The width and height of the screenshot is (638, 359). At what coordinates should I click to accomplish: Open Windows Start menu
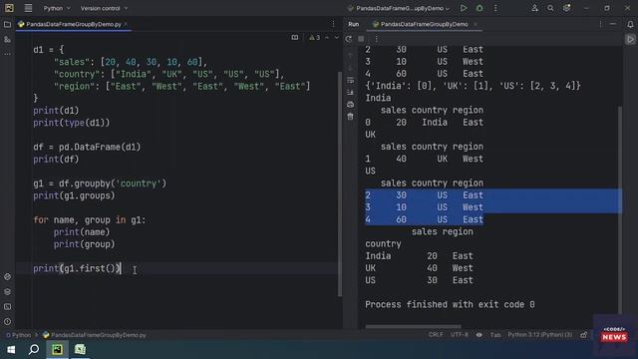click(11, 350)
